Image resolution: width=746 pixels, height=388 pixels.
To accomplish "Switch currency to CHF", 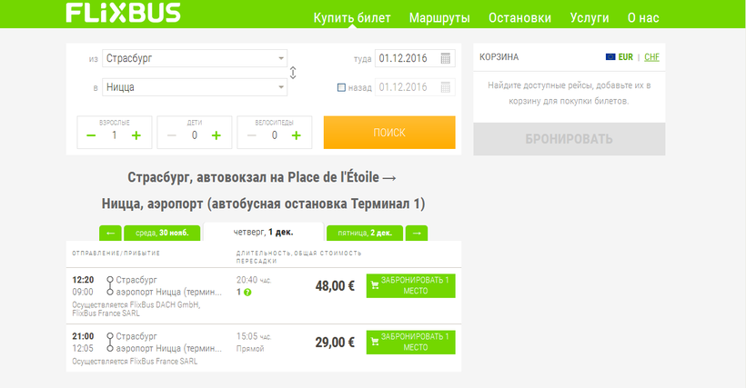I will (x=651, y=57).
